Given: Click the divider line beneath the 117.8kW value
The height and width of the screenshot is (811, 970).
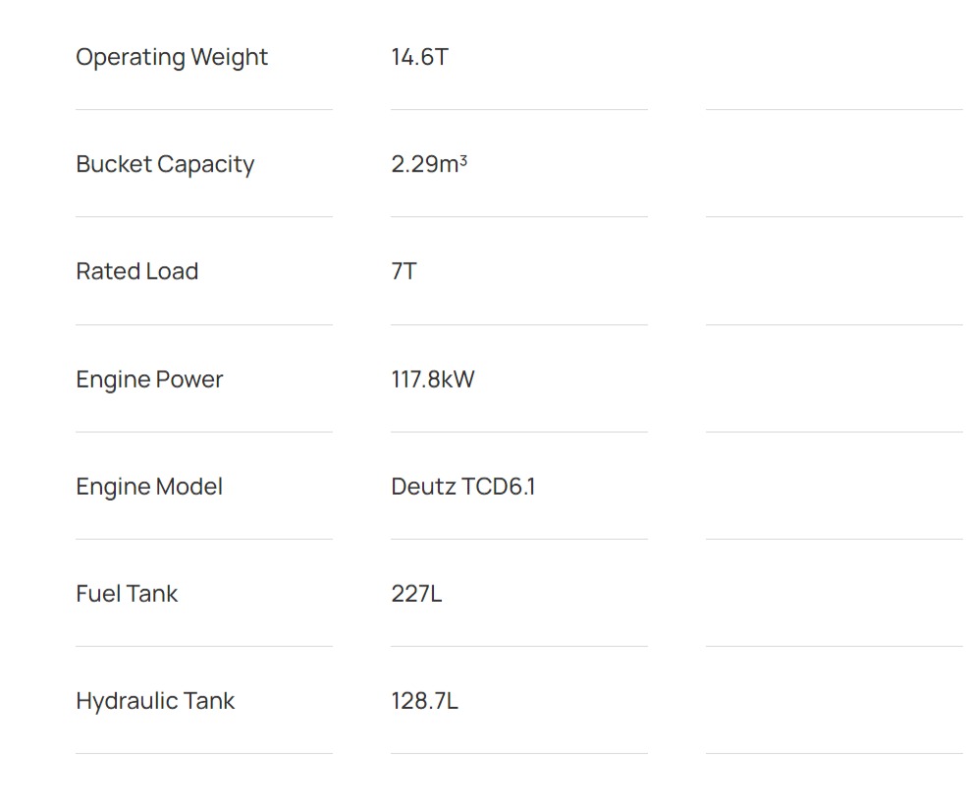Looking at the screenshot, I should coord(518,432).
